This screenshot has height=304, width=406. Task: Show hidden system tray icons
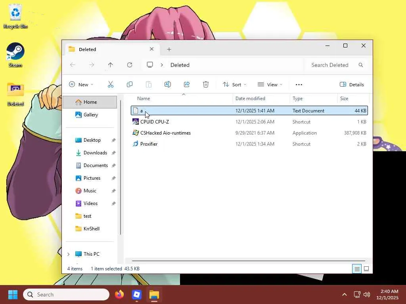345,294
